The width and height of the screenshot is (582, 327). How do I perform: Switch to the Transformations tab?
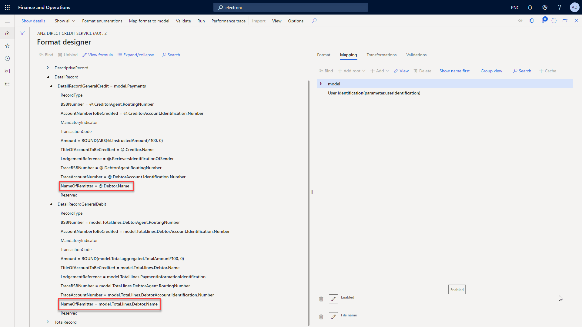[x=381, y=55]
